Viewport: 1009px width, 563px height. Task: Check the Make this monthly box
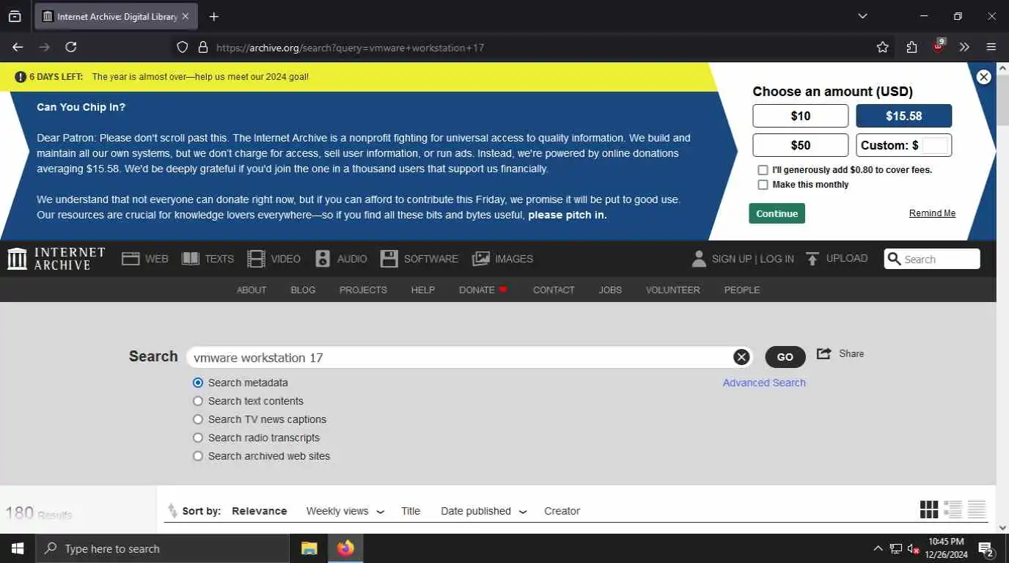[x=763, y=185]
